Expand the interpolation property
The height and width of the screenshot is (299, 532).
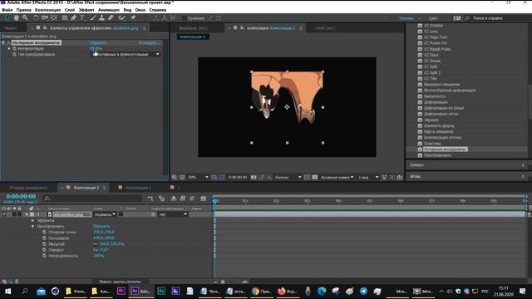[x=9, y=48]
